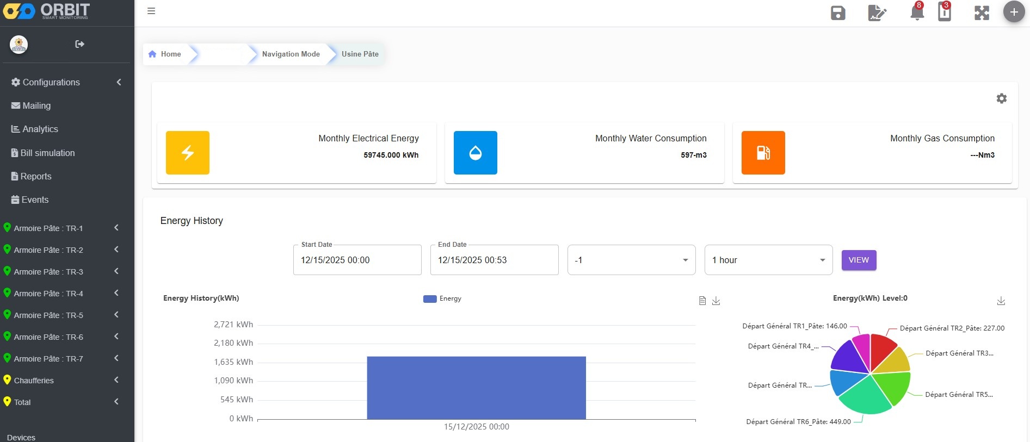This screenshot has width=1030, height=442.
Task: Click the fullscreen expand icon
Action: click(x=982, y=13)
